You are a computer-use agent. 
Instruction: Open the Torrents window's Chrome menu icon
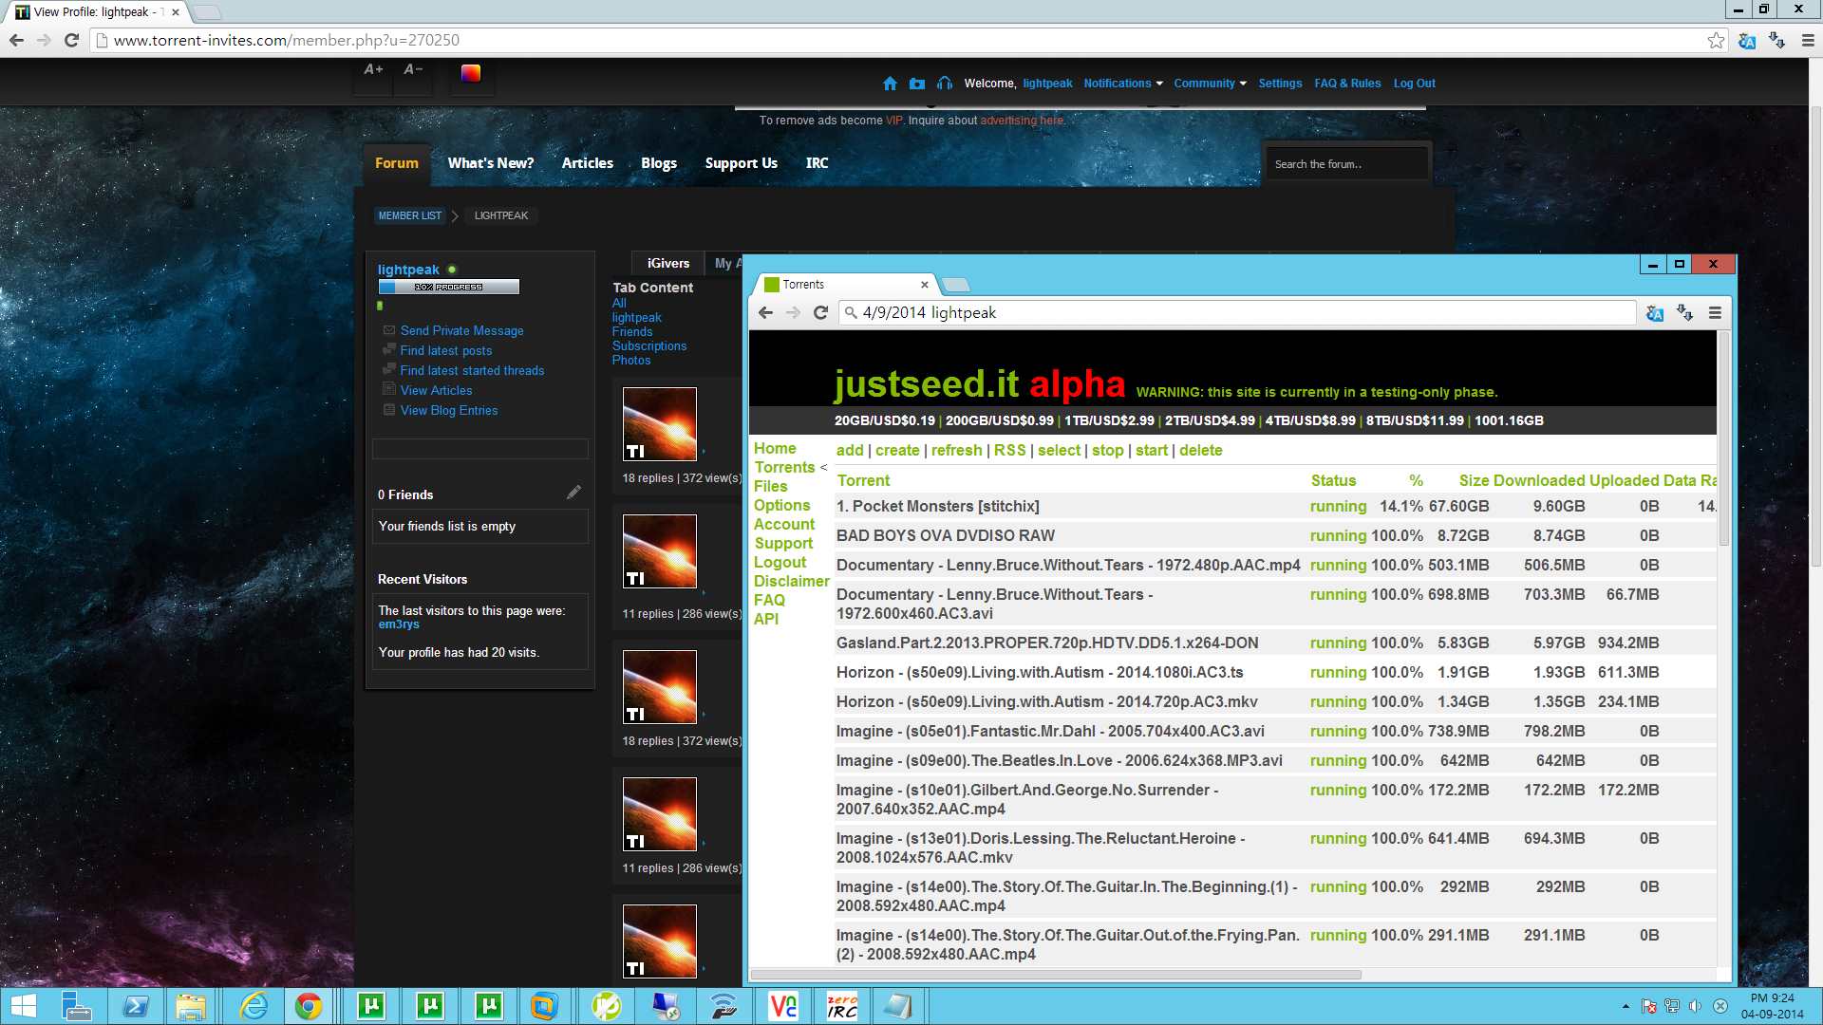1715,312
